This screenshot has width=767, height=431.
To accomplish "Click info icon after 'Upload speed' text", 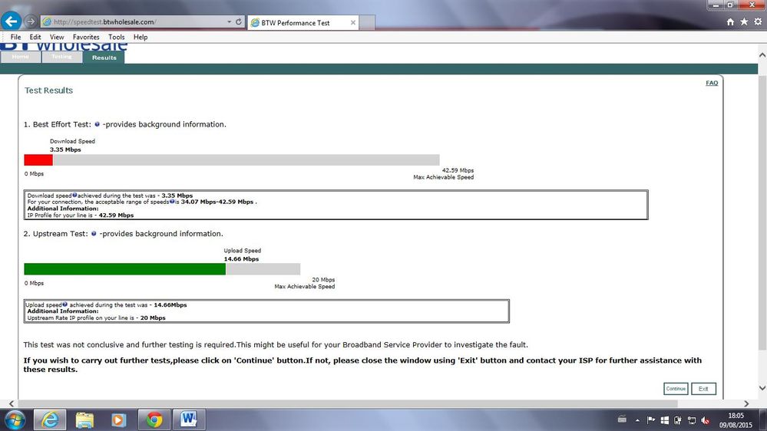I will pyautogui.click(x=64, y=304).
